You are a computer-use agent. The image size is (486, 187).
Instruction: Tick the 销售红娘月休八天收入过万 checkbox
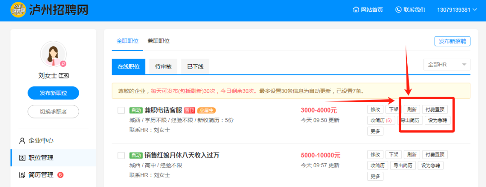pyautogui.click(x=121, y=155)
